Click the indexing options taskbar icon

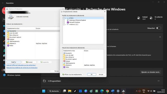pos(123,91)
